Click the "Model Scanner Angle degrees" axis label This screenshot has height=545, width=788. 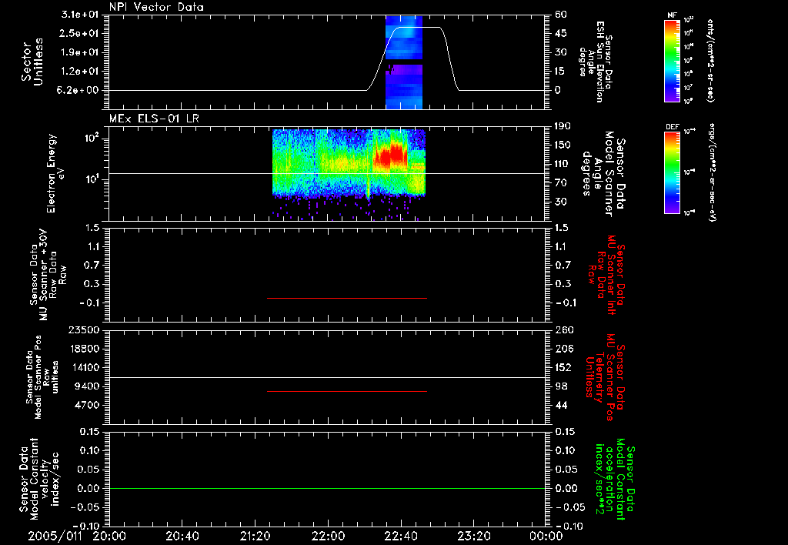pos(603,173)
